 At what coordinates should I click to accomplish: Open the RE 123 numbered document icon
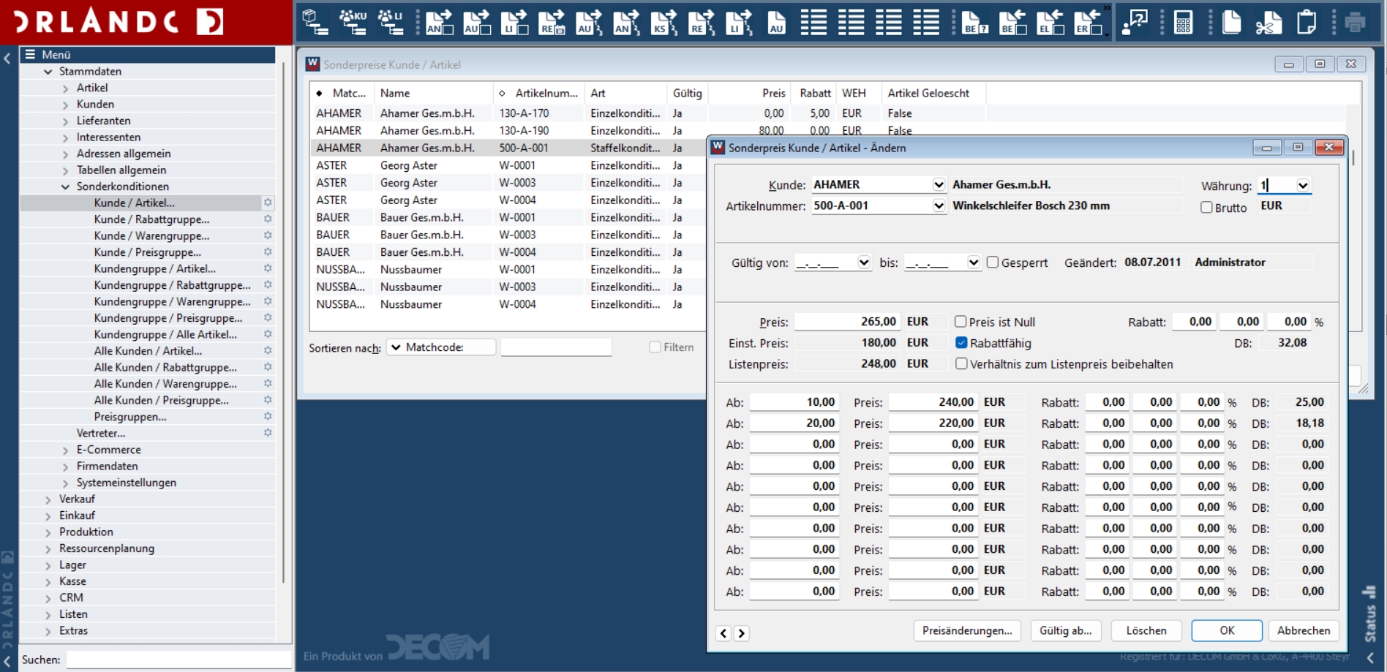(702, 22)
